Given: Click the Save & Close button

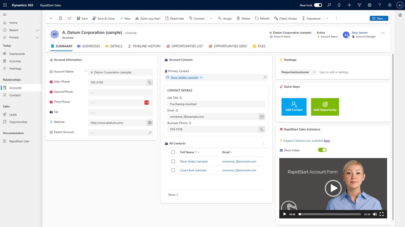Looking at the screenshot, I should (x=103, y=18).
